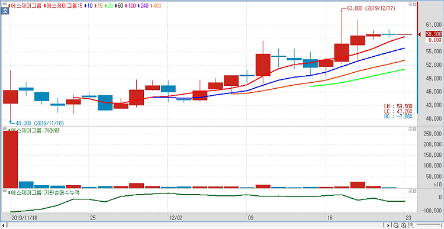This screenshot has width=444, height=229.
Task: Click the 09 date label on time axis
Action: coord(250,218)
